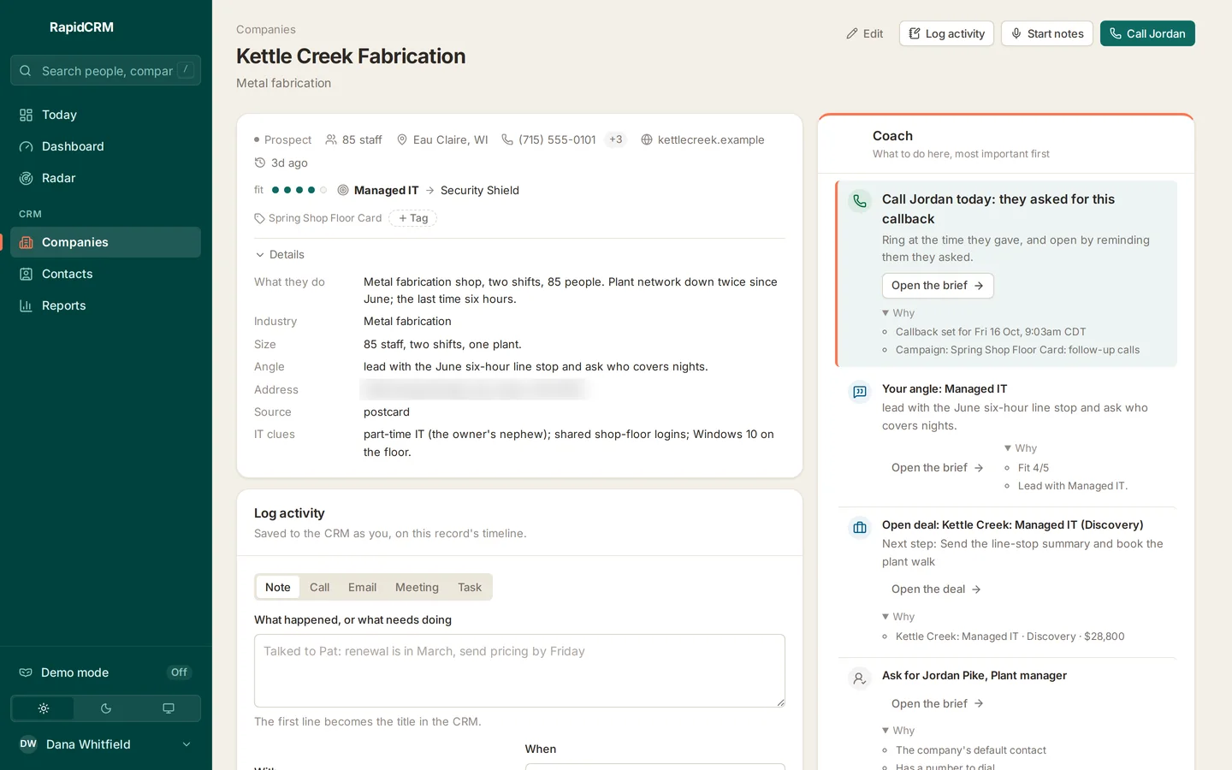The height and width of the screenshot is (770, 1232).
Task: Click the globe icon beside kettlecreek.example
Action: (x=647, y=139)
